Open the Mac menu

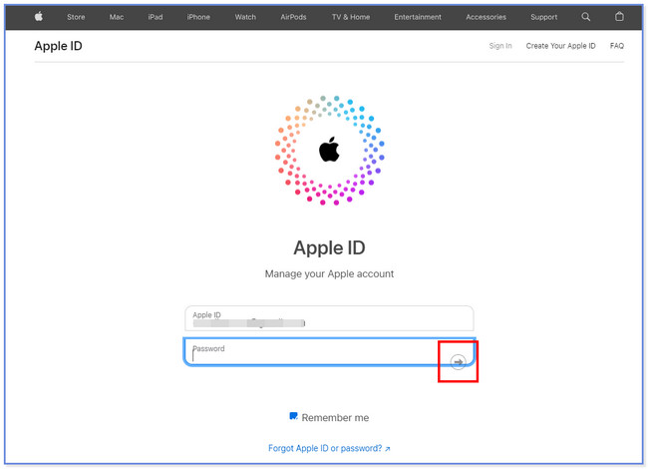point(117,17)
